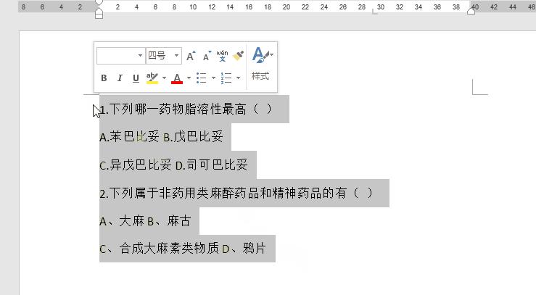
Task: Click the option text 'D、鸦片'
Action: pyautogui.click(x=244, y=249)
